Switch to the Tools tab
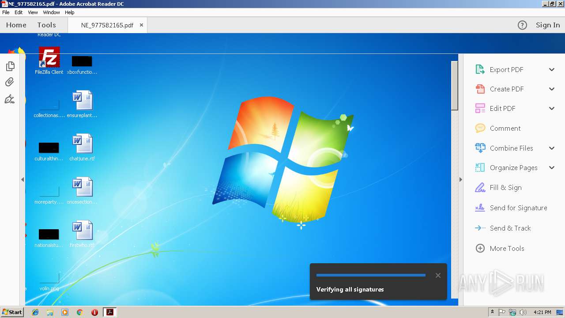This screenshot has width=565, height=318. 46,25
